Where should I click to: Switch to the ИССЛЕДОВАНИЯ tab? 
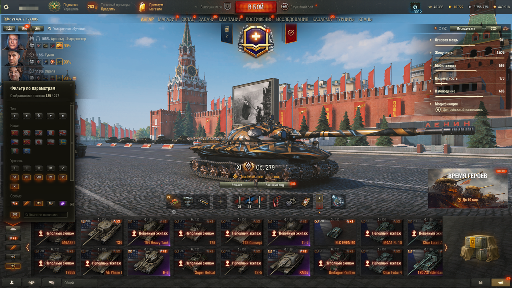pyautogui.click(x=292, y=19)
